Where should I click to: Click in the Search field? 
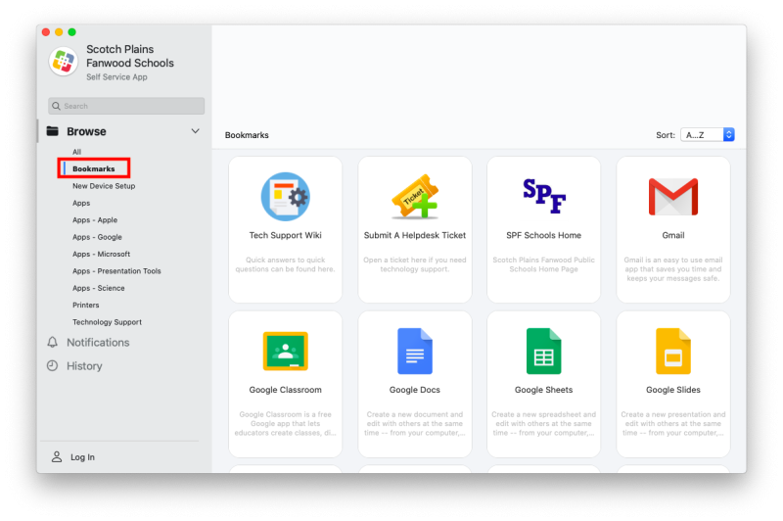(x=126, y=106)
